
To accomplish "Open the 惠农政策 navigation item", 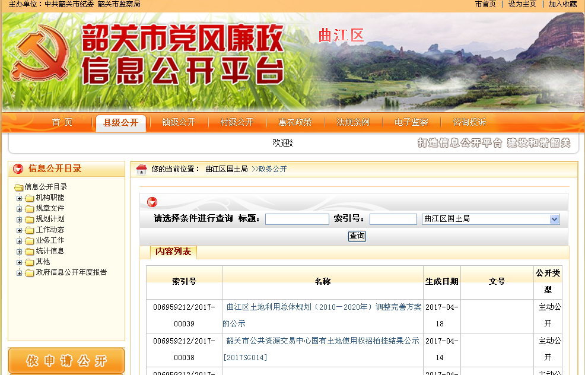I will (x=295, y=122).
